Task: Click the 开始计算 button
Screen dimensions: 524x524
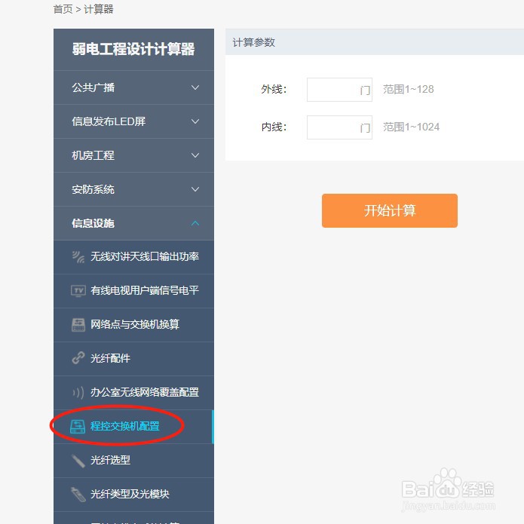Action: [390, 210]
